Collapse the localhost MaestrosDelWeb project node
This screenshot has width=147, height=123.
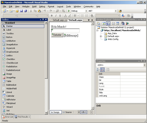97,30
